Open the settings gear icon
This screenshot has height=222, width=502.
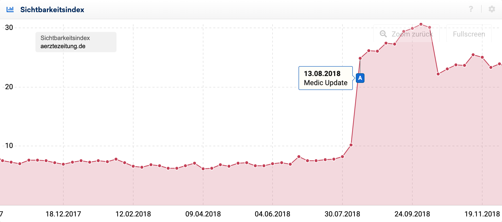click(x=492, y=9)
